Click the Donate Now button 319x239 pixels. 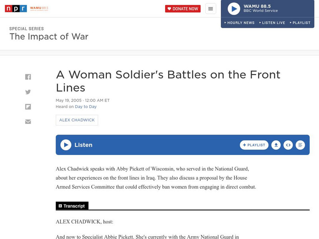(x=183, y=8)
